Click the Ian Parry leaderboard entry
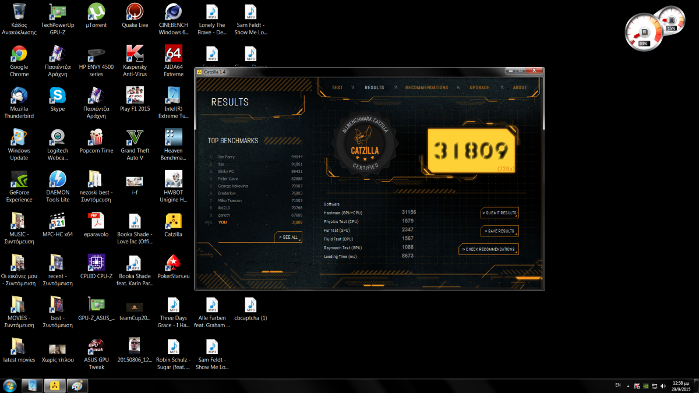This screenshot has height=393, width=699. point(256,157)
